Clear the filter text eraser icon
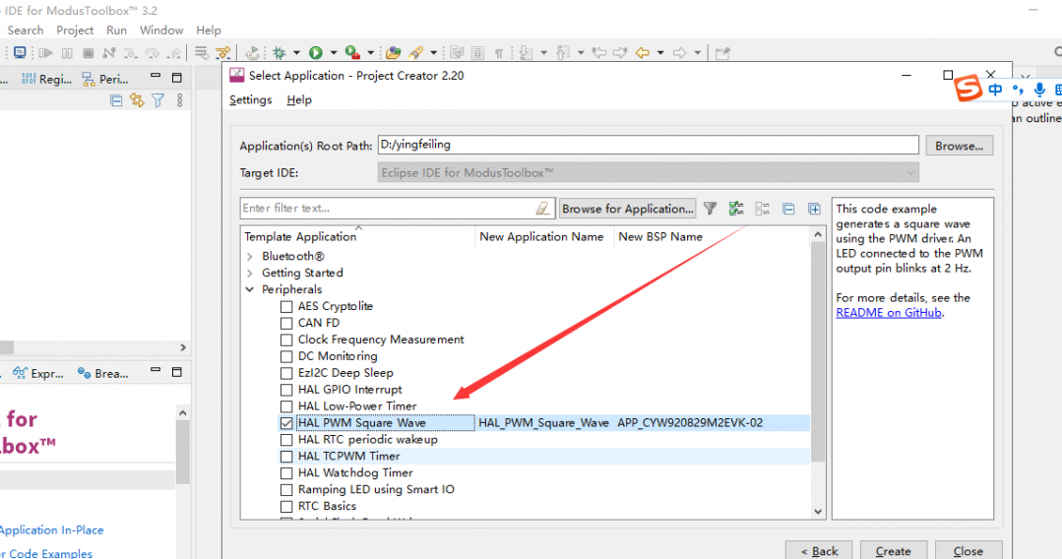 tap(542, 209)
